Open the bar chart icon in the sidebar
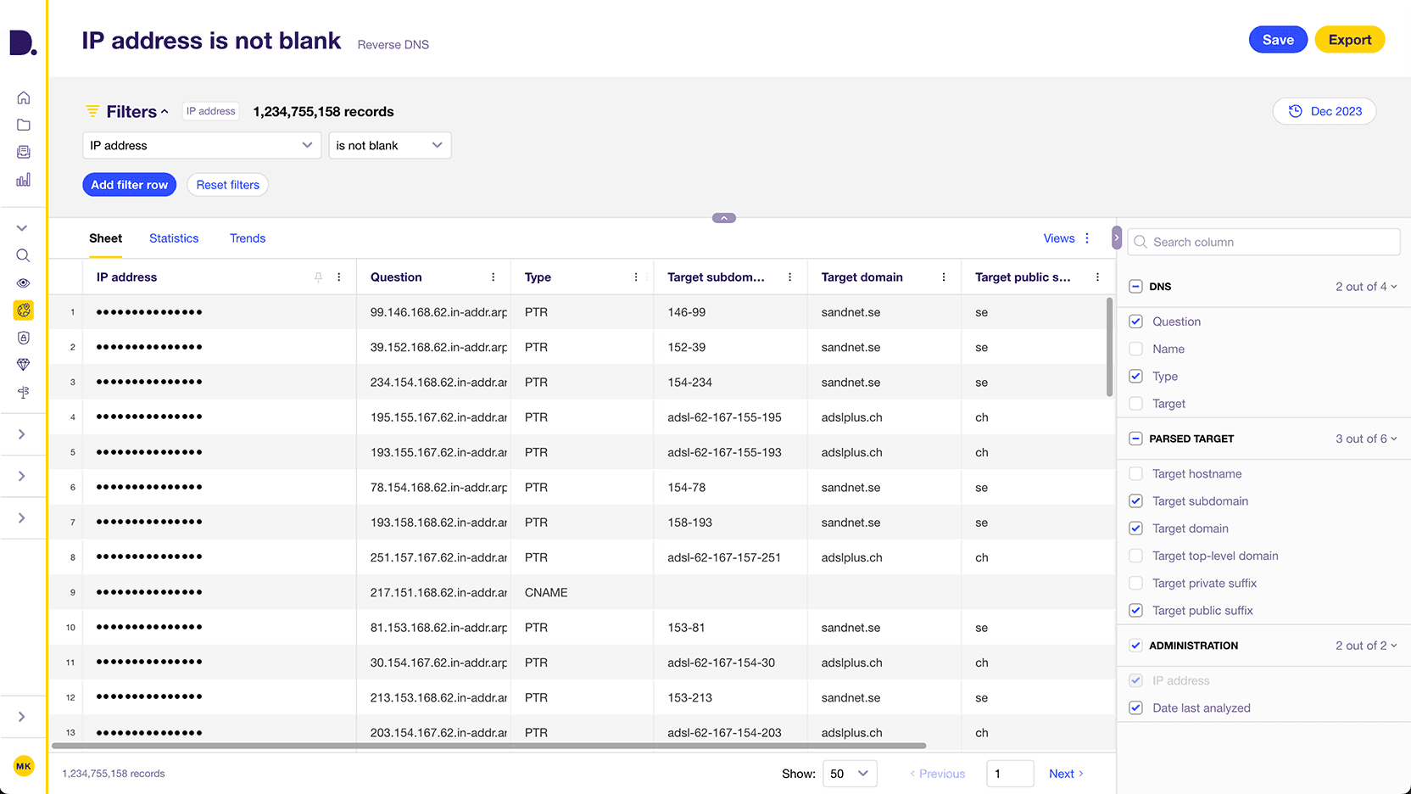 click(24, 180)
